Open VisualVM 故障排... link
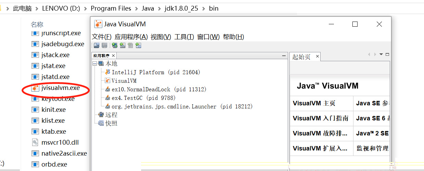The width and height of the screenshot is (424, 171). (x=320, y=133)
